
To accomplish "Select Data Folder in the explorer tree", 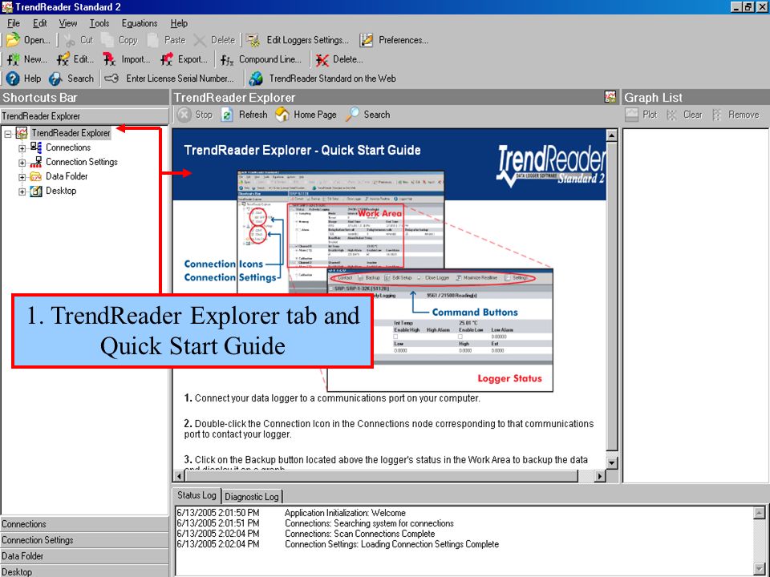I will click(x=67, y=176).
